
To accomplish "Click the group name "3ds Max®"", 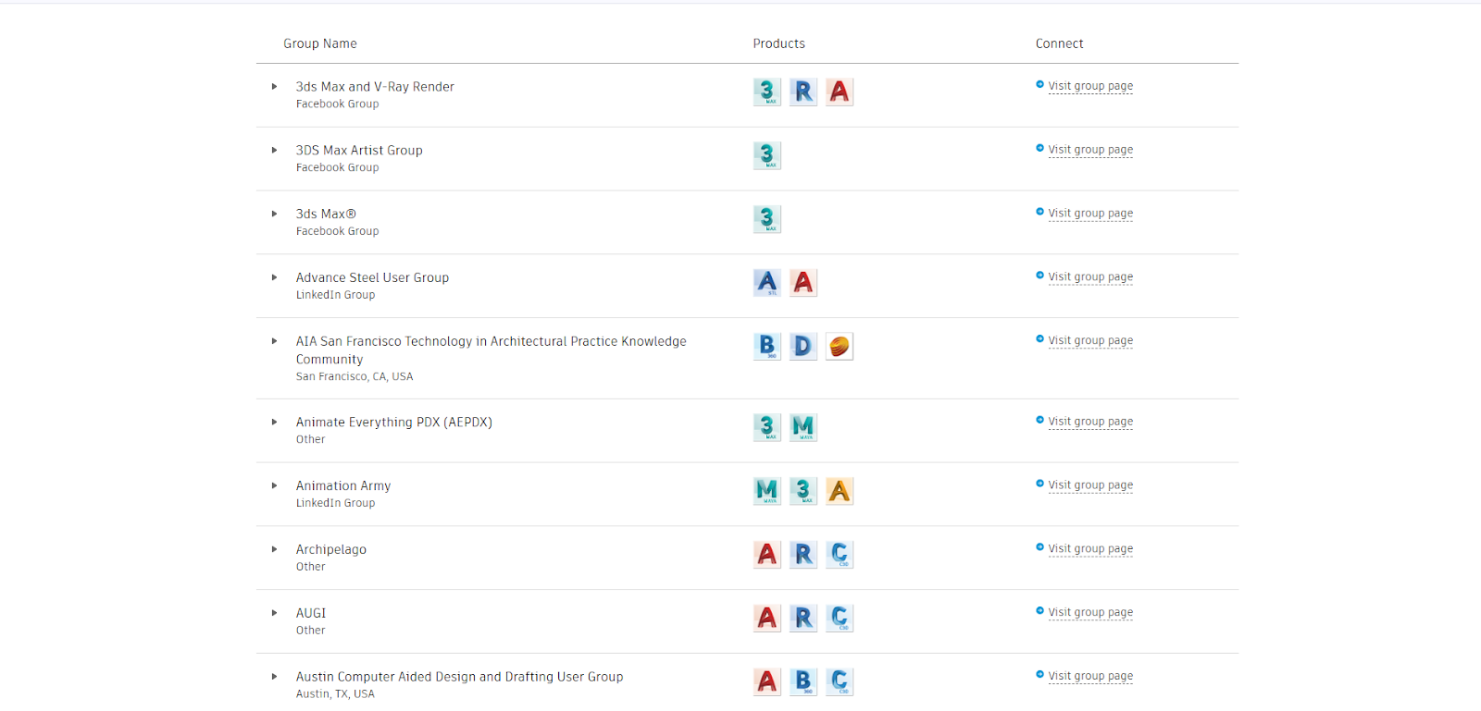I will (326, 214).
